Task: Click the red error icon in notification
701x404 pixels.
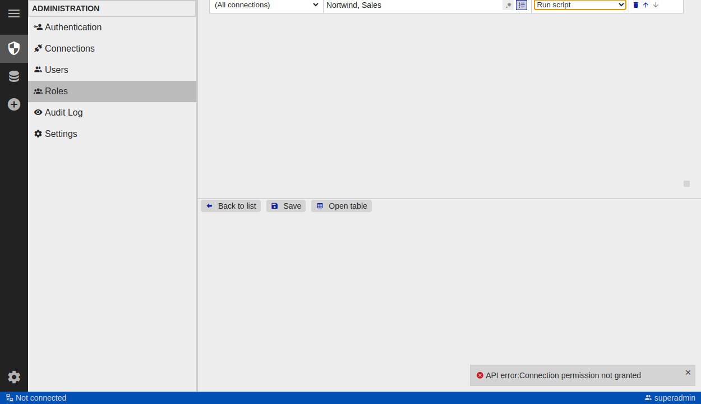Action: (x=480, y=375)
